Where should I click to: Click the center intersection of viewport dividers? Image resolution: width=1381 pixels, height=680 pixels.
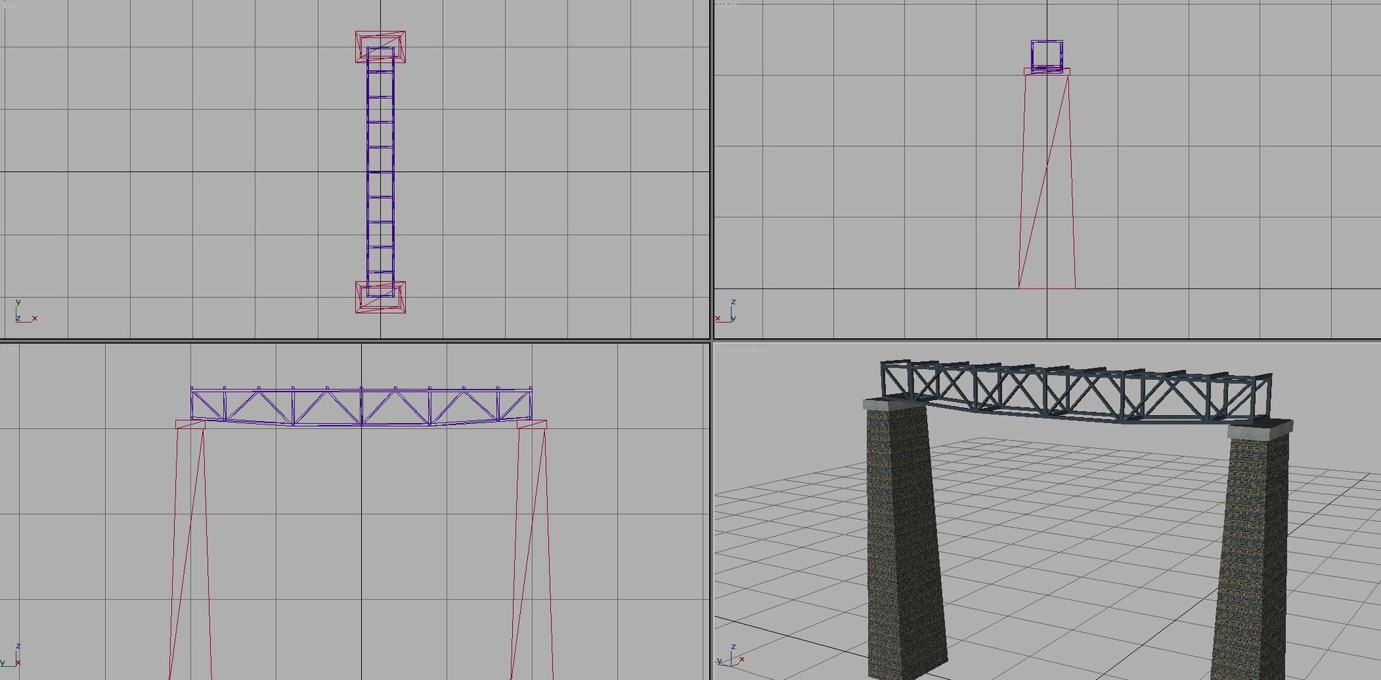[x=711, y=340]
